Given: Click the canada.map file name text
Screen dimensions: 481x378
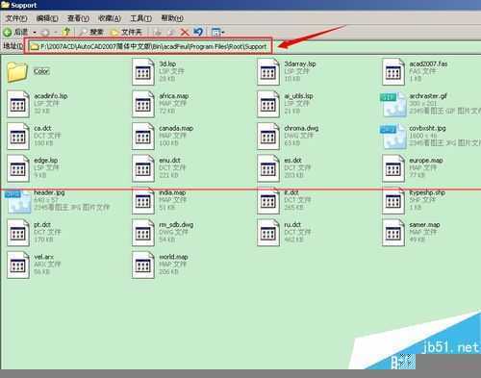Looking at the screenshot, I should pos(176,128).
